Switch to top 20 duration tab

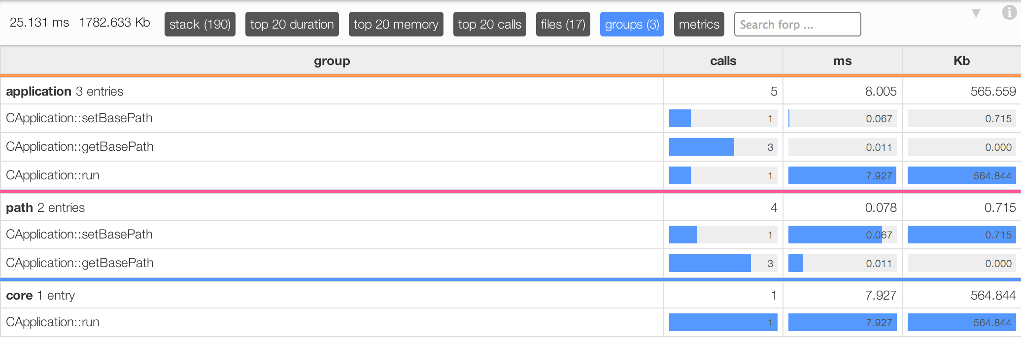292,24
